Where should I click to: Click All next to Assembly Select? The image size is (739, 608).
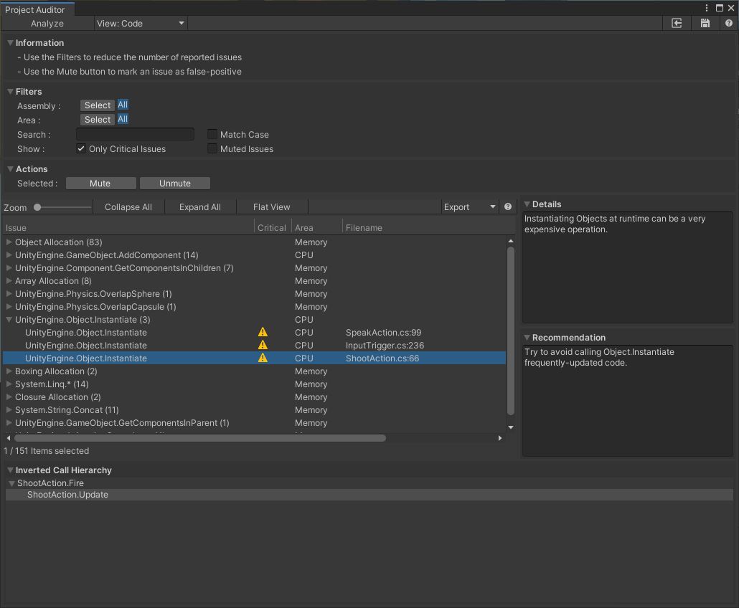[123, 105]
